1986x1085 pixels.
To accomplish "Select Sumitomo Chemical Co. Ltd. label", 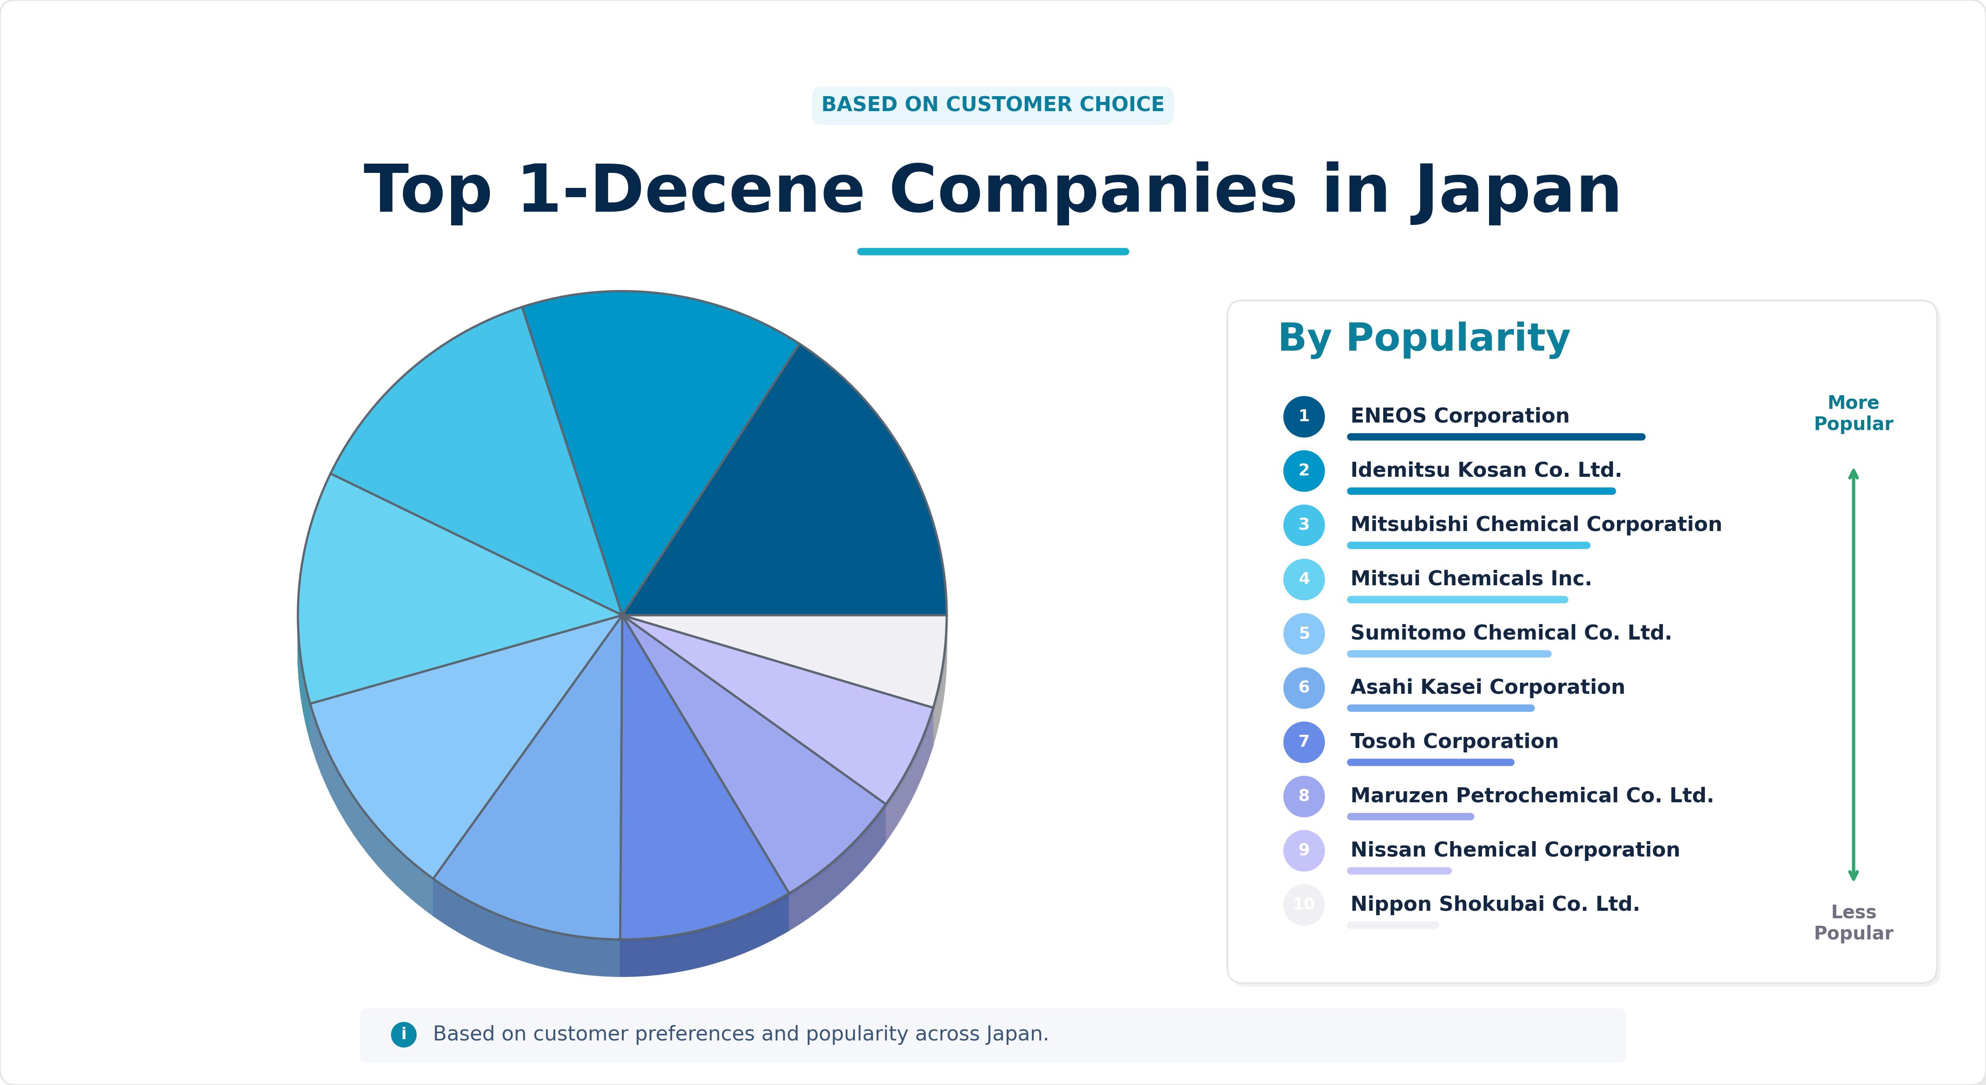I will [x=1510, y=632].
